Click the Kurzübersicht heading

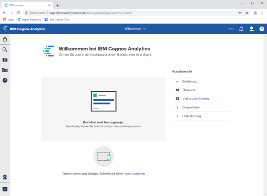click(x=182, y=71)
